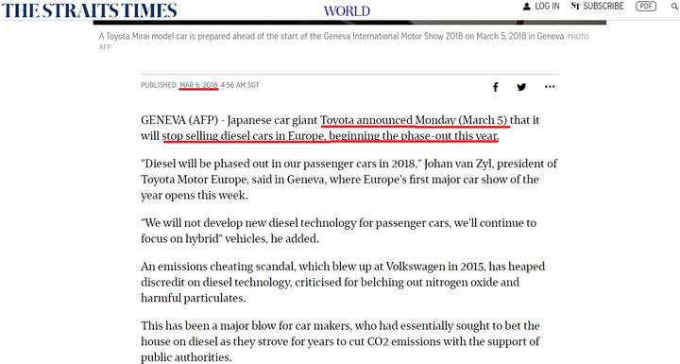Open more sharing options (three dots)
Screen dimensions: 680x364
(550, 86)
